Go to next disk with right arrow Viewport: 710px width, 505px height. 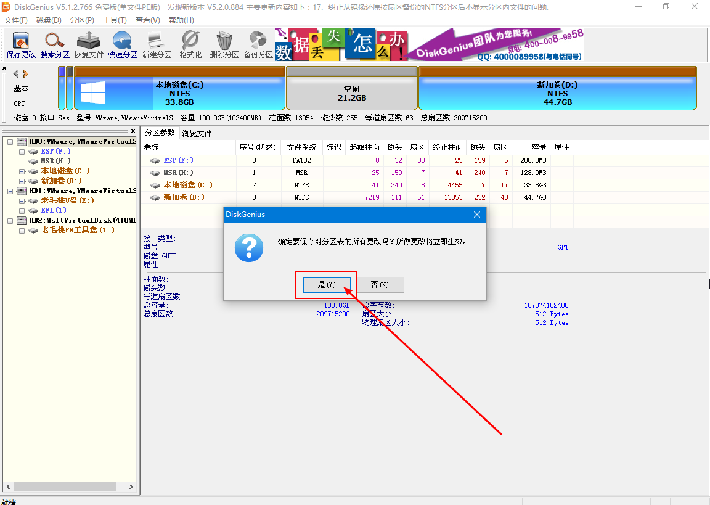25,73
